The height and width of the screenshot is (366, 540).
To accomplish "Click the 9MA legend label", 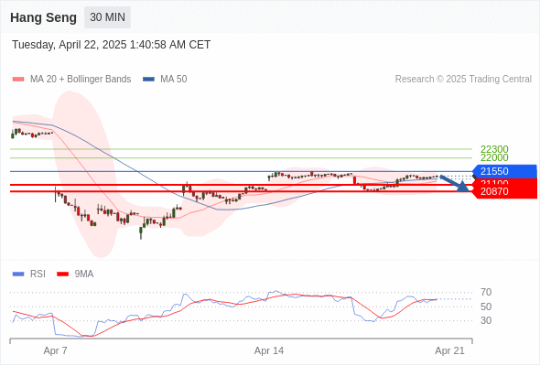I will pyautogui.click(x=84, y=274).
